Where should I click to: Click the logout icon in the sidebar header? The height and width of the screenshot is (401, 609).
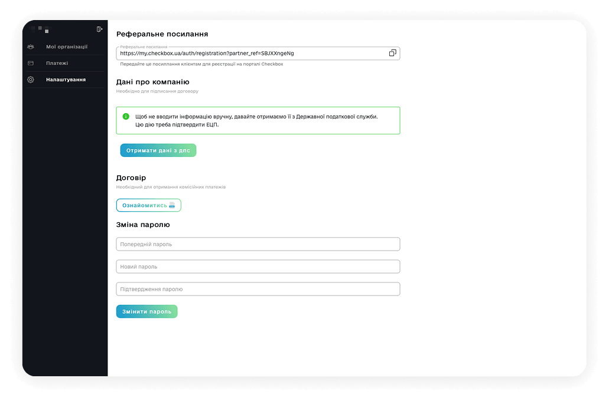99,29
